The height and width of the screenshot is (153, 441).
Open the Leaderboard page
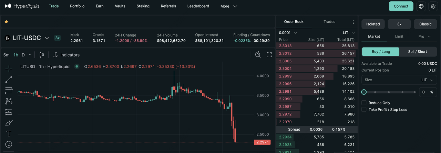click(x=198, y=6)
